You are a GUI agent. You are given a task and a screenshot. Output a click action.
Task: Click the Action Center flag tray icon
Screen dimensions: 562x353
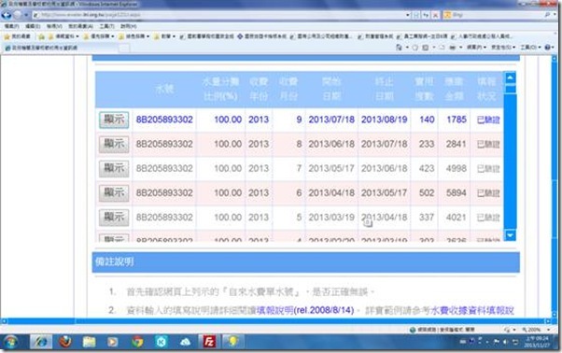point(497,342)
